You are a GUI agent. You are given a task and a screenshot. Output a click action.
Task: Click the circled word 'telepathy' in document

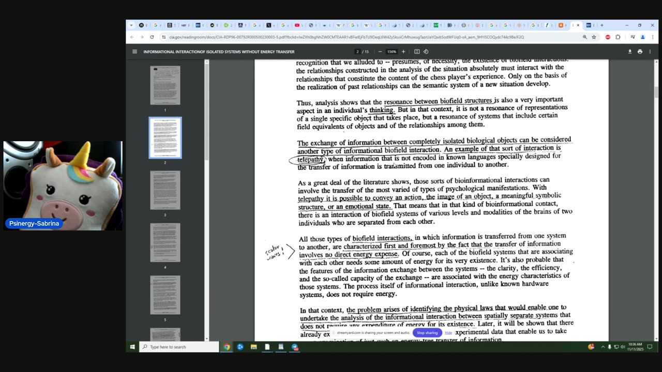point(311,159)
